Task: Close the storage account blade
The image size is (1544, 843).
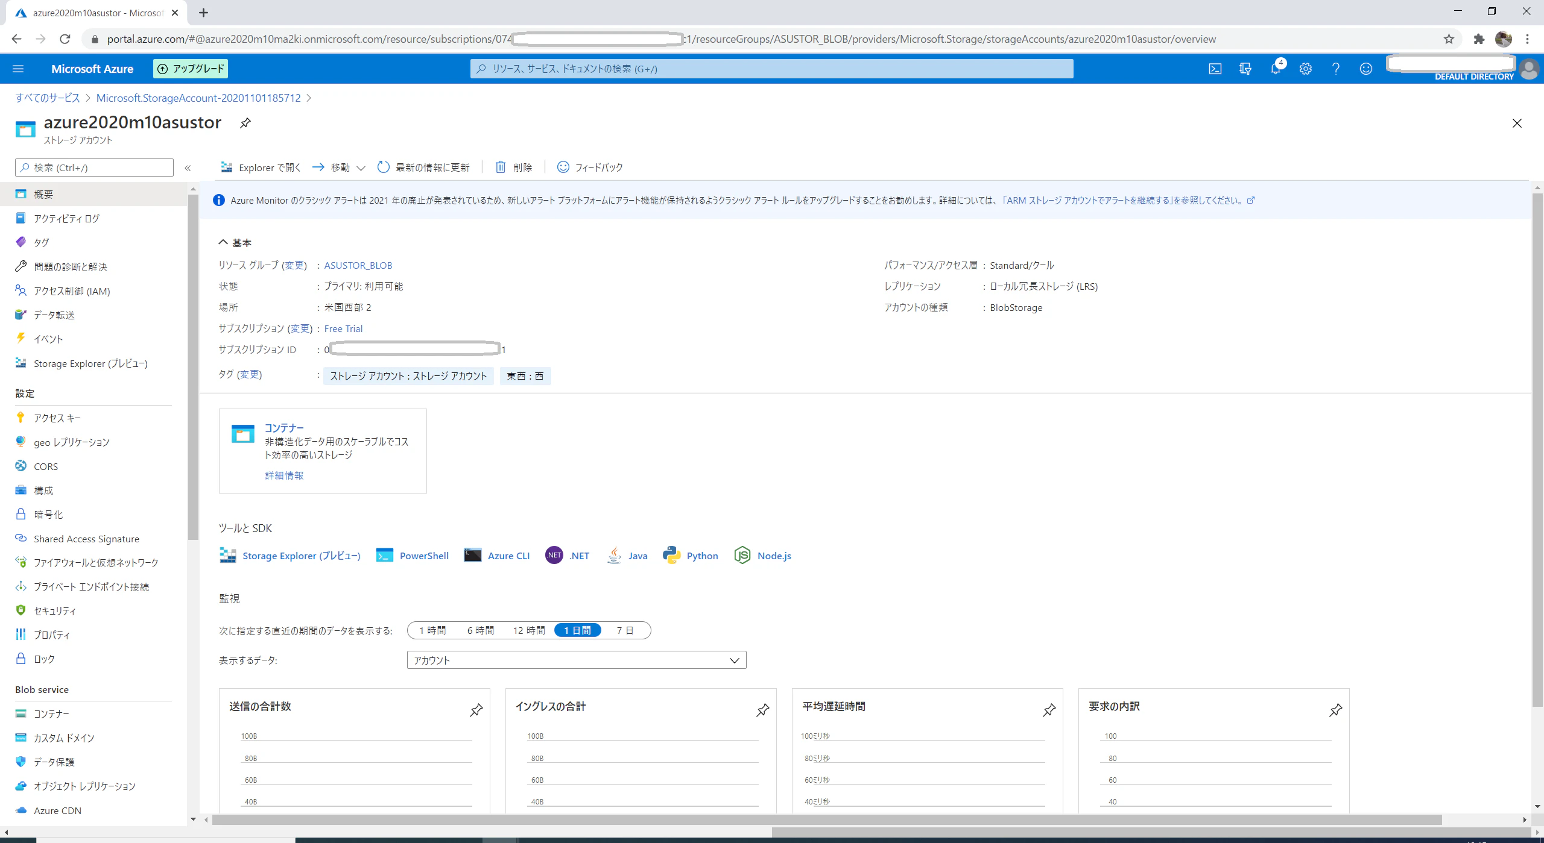Action: click(x=1517, y=123)
